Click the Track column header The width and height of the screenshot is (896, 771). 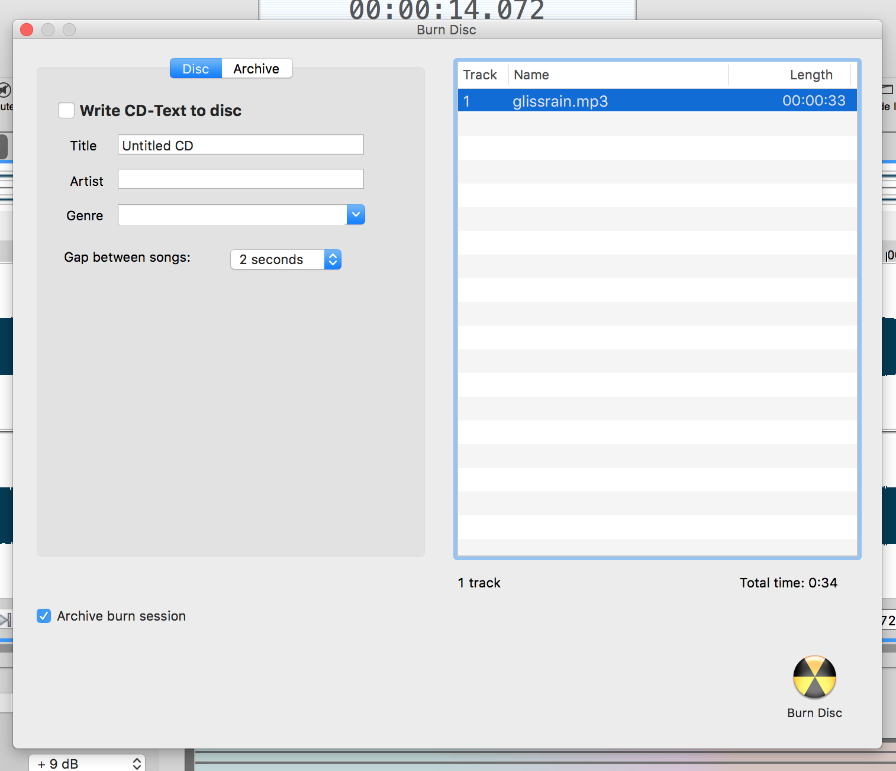pos(481,75)
